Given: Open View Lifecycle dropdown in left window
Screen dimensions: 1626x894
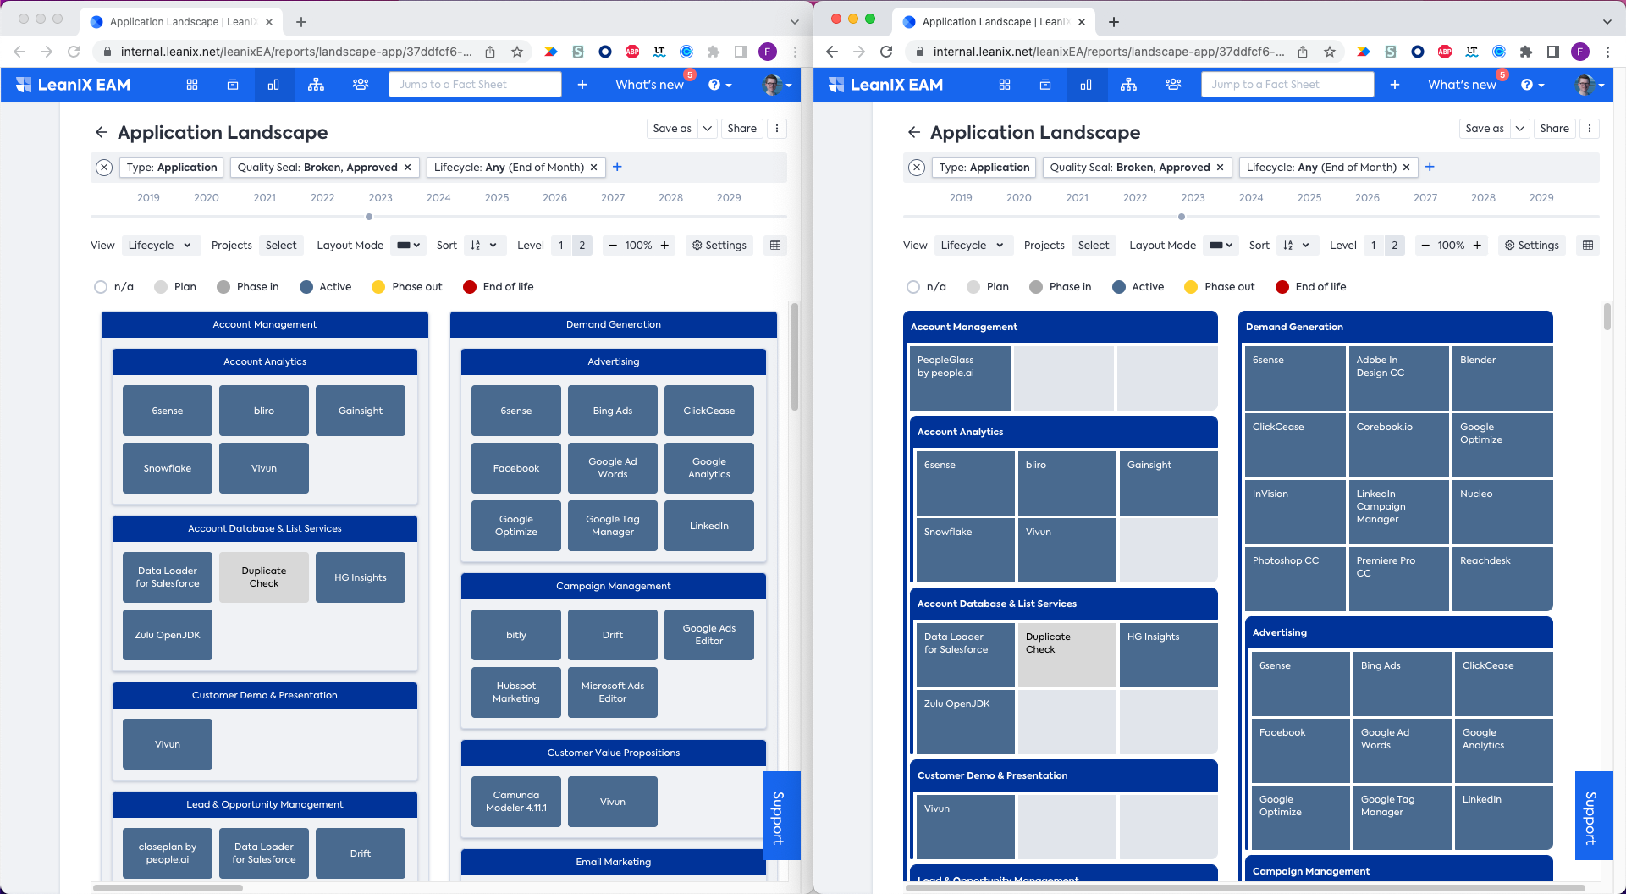Looking at the screenshot, I should tap(161, 246).
